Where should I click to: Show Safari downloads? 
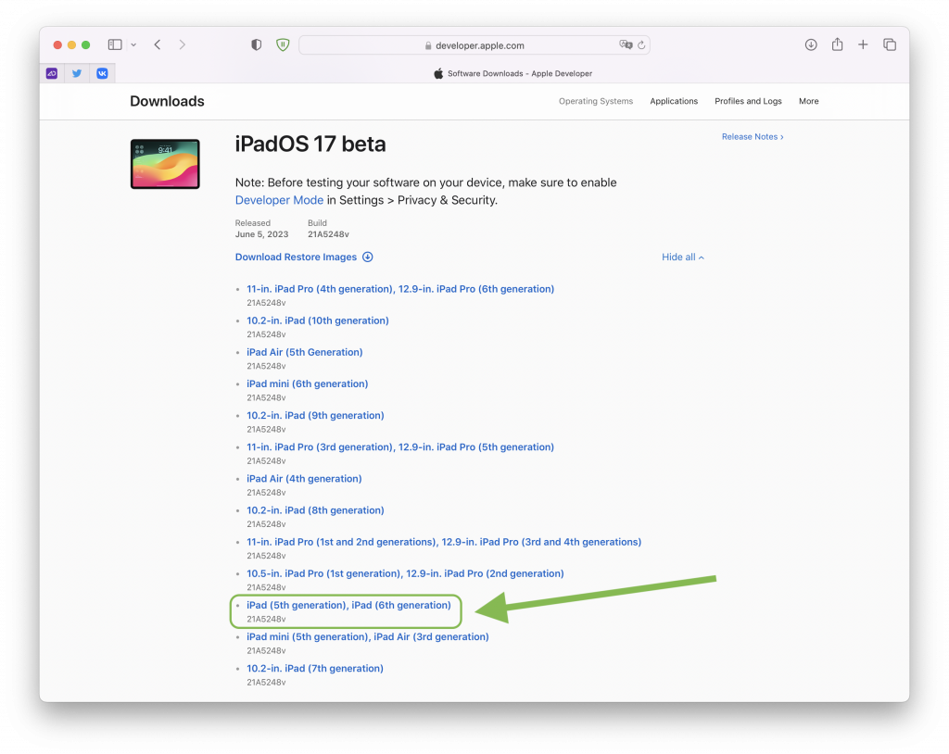811,44
